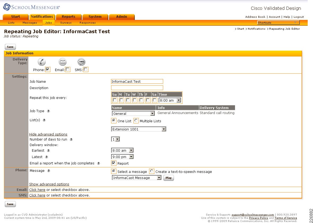The height and width of the screenshot is (223, 313).
Task: Check the Sa repeat day box
Action: [x=154, y=100]
